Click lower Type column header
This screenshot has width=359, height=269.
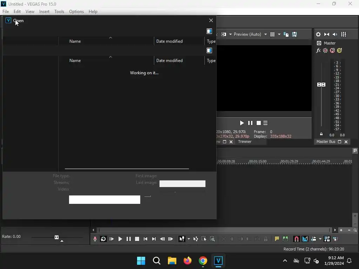pyautogui.click(x=211, y=60)
